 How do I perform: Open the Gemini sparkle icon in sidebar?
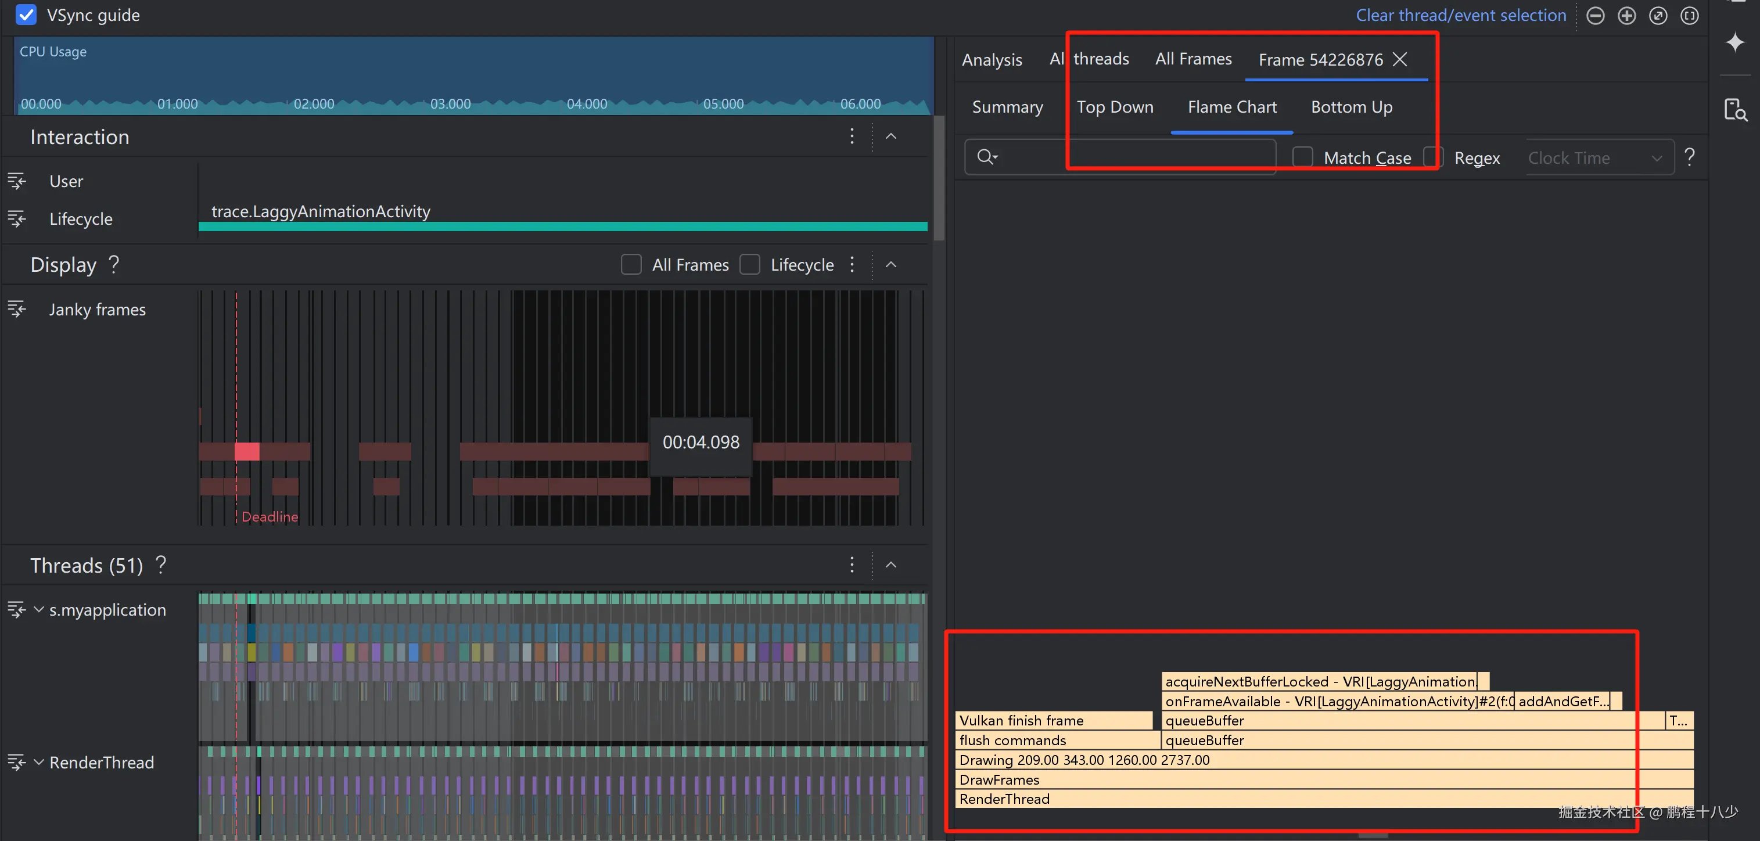point(1734,42)
